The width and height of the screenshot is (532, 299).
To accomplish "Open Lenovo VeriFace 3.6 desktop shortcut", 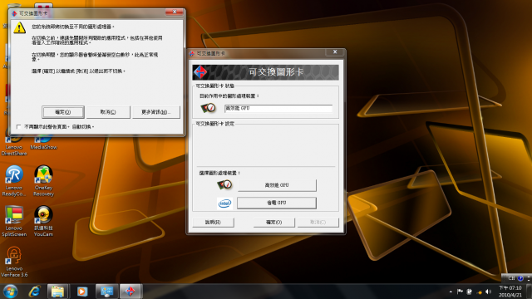I will tap(14, 262).
